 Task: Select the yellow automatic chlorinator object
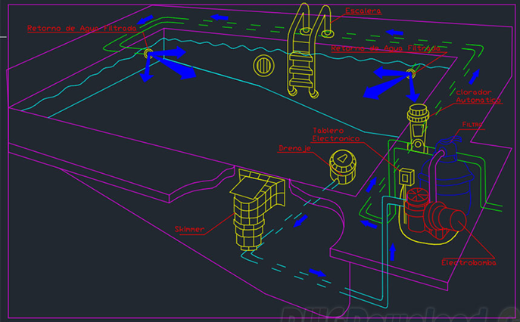[418, 128]
